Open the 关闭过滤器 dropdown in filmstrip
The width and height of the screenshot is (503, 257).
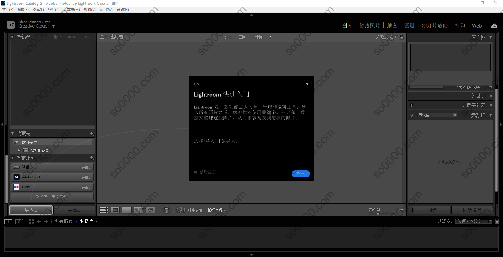(x=474, y=221)
